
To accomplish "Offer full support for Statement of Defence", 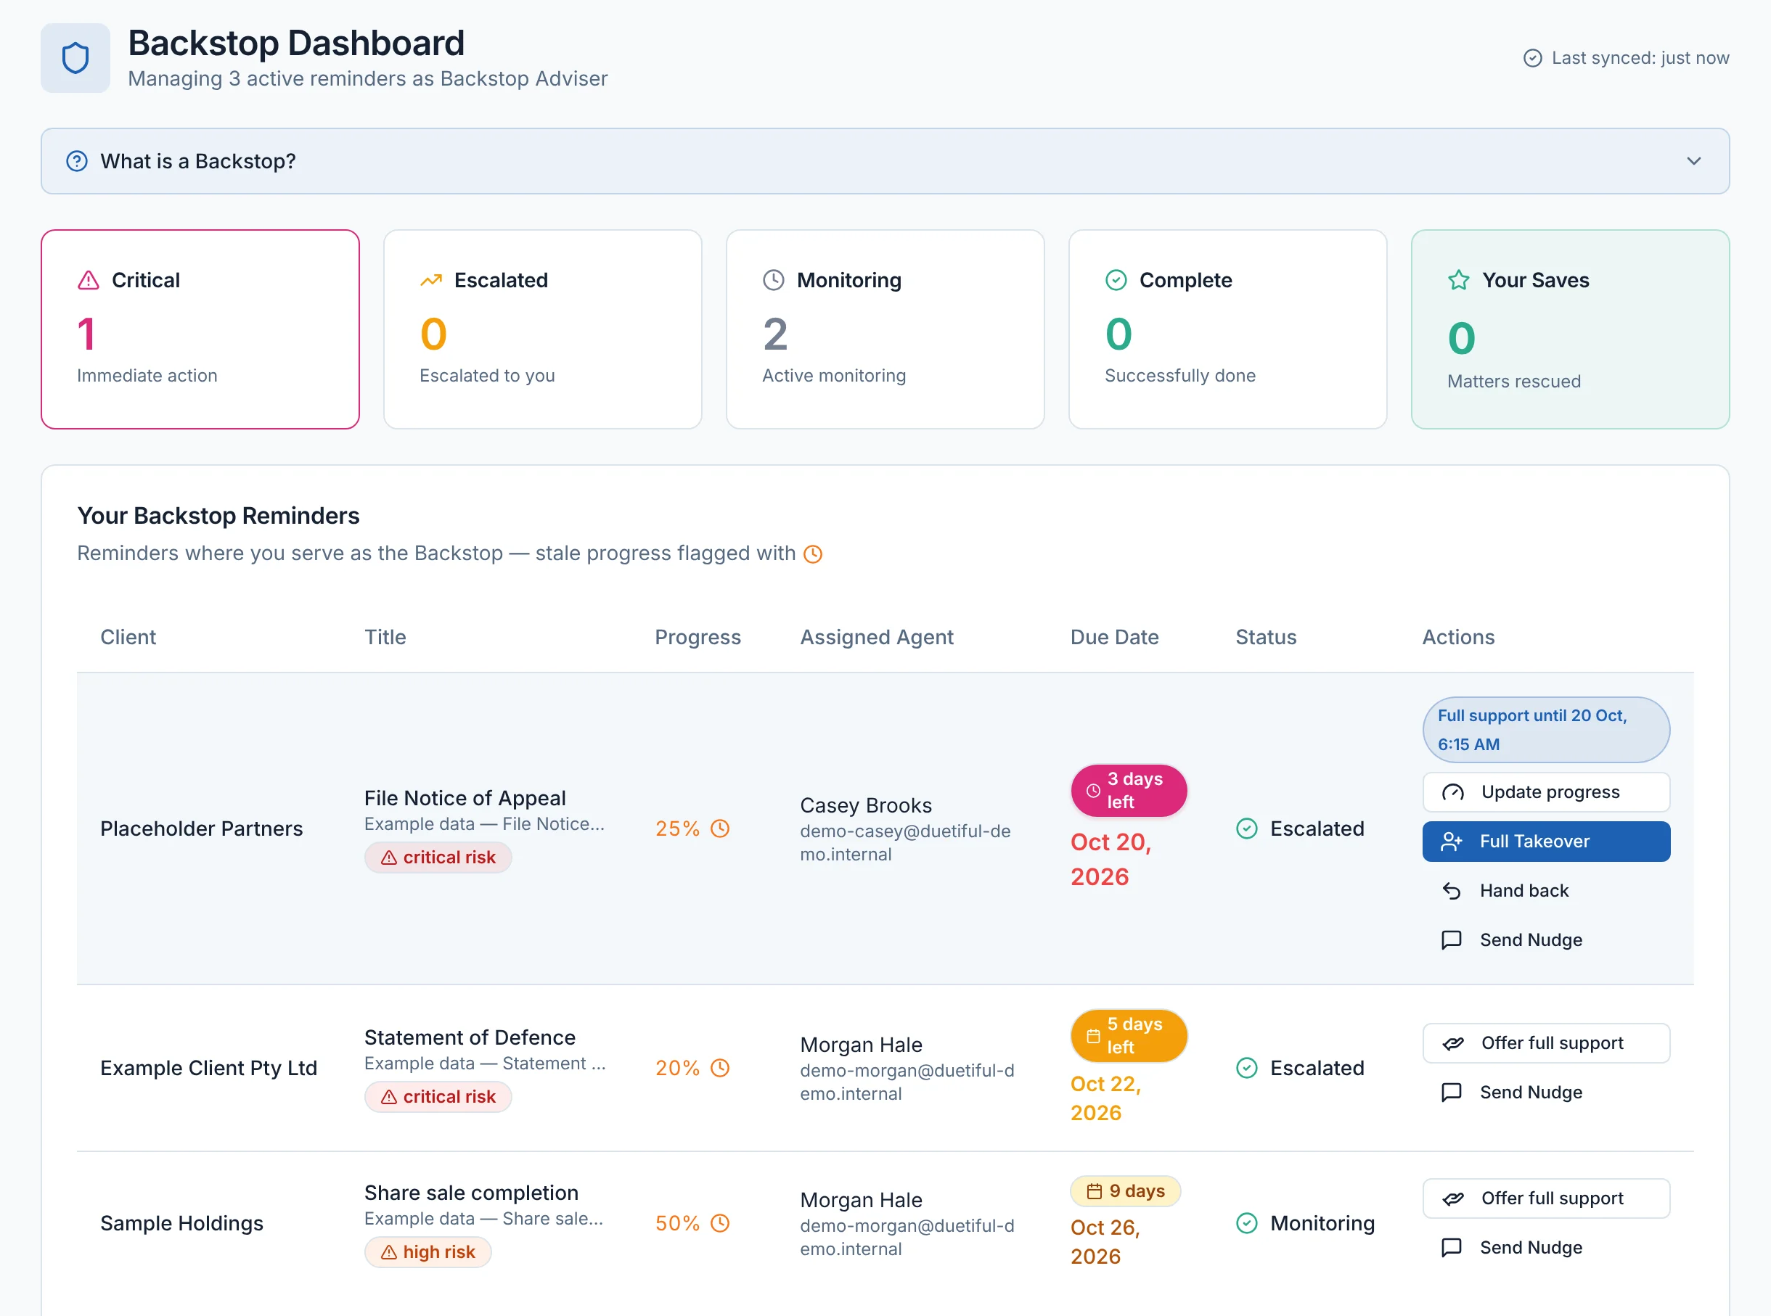I will point(1546,1042).
